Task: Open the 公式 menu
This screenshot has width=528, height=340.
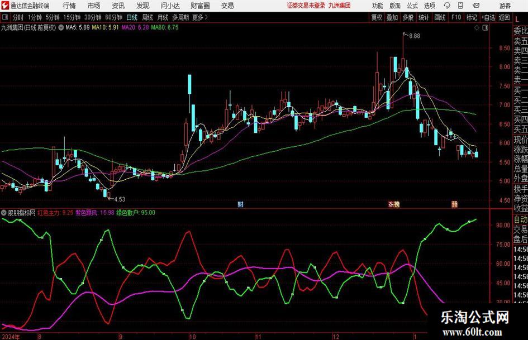Action: (412, 6)
